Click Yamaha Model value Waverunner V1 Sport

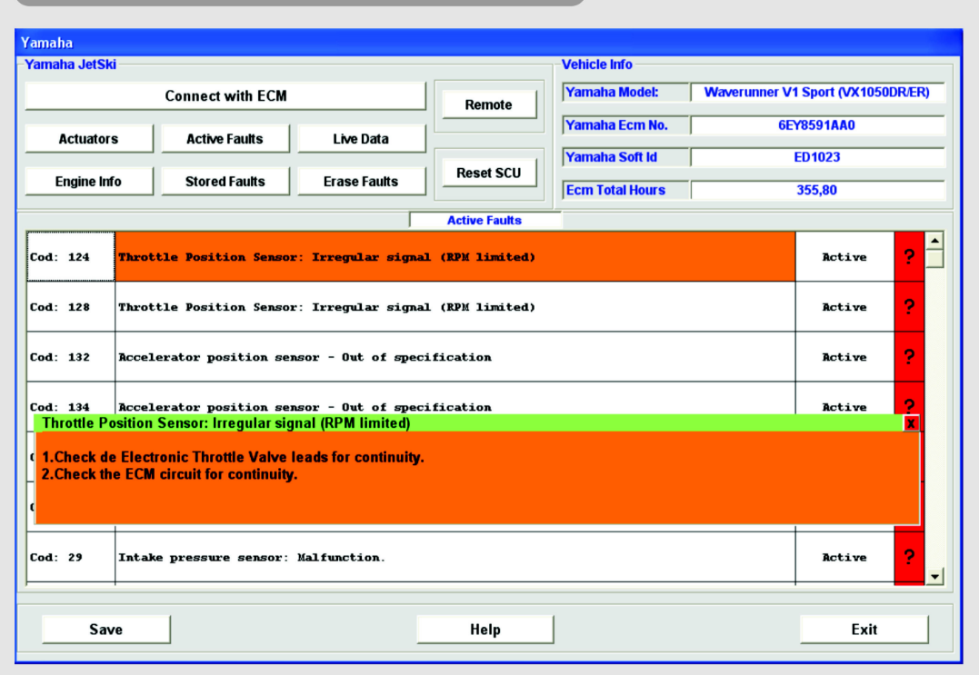[x=817, y=93]
